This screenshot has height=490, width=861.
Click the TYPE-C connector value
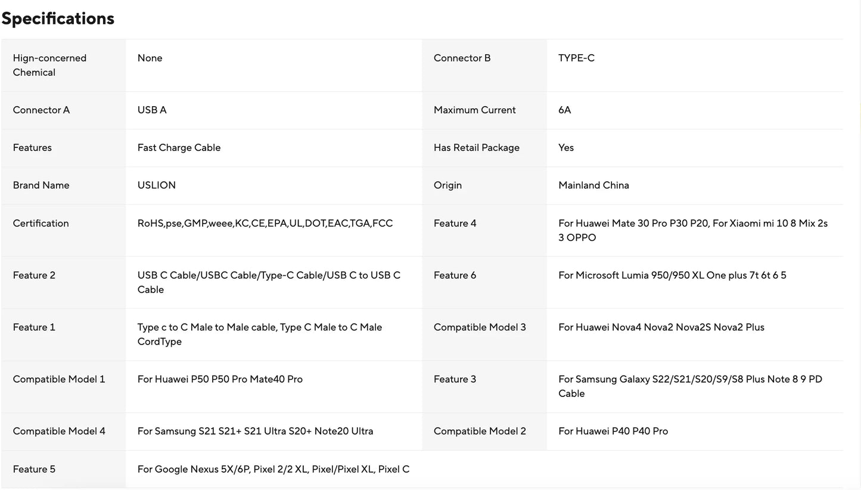pyautogui.click(x=576, y=58)
